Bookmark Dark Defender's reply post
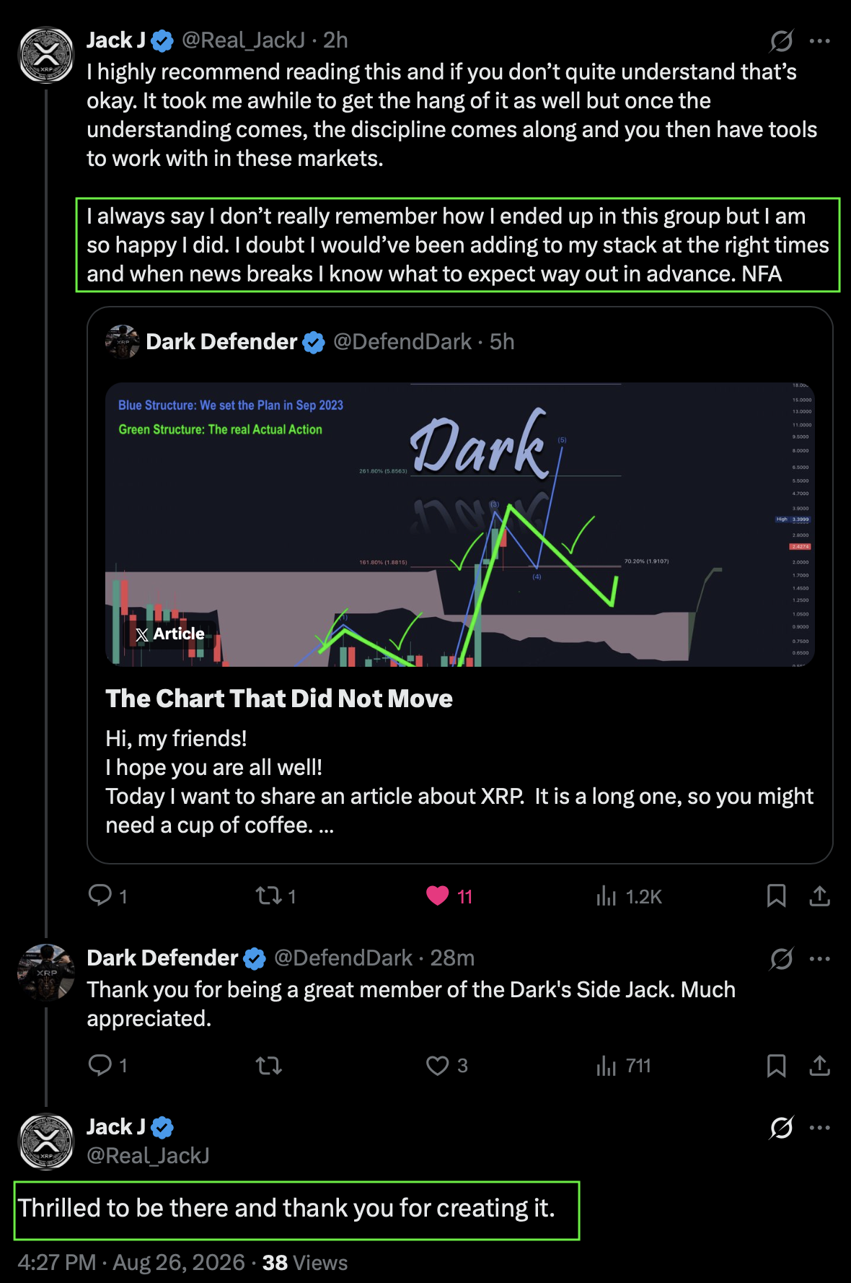851x1283 pixels. (x=776, y=1065)
